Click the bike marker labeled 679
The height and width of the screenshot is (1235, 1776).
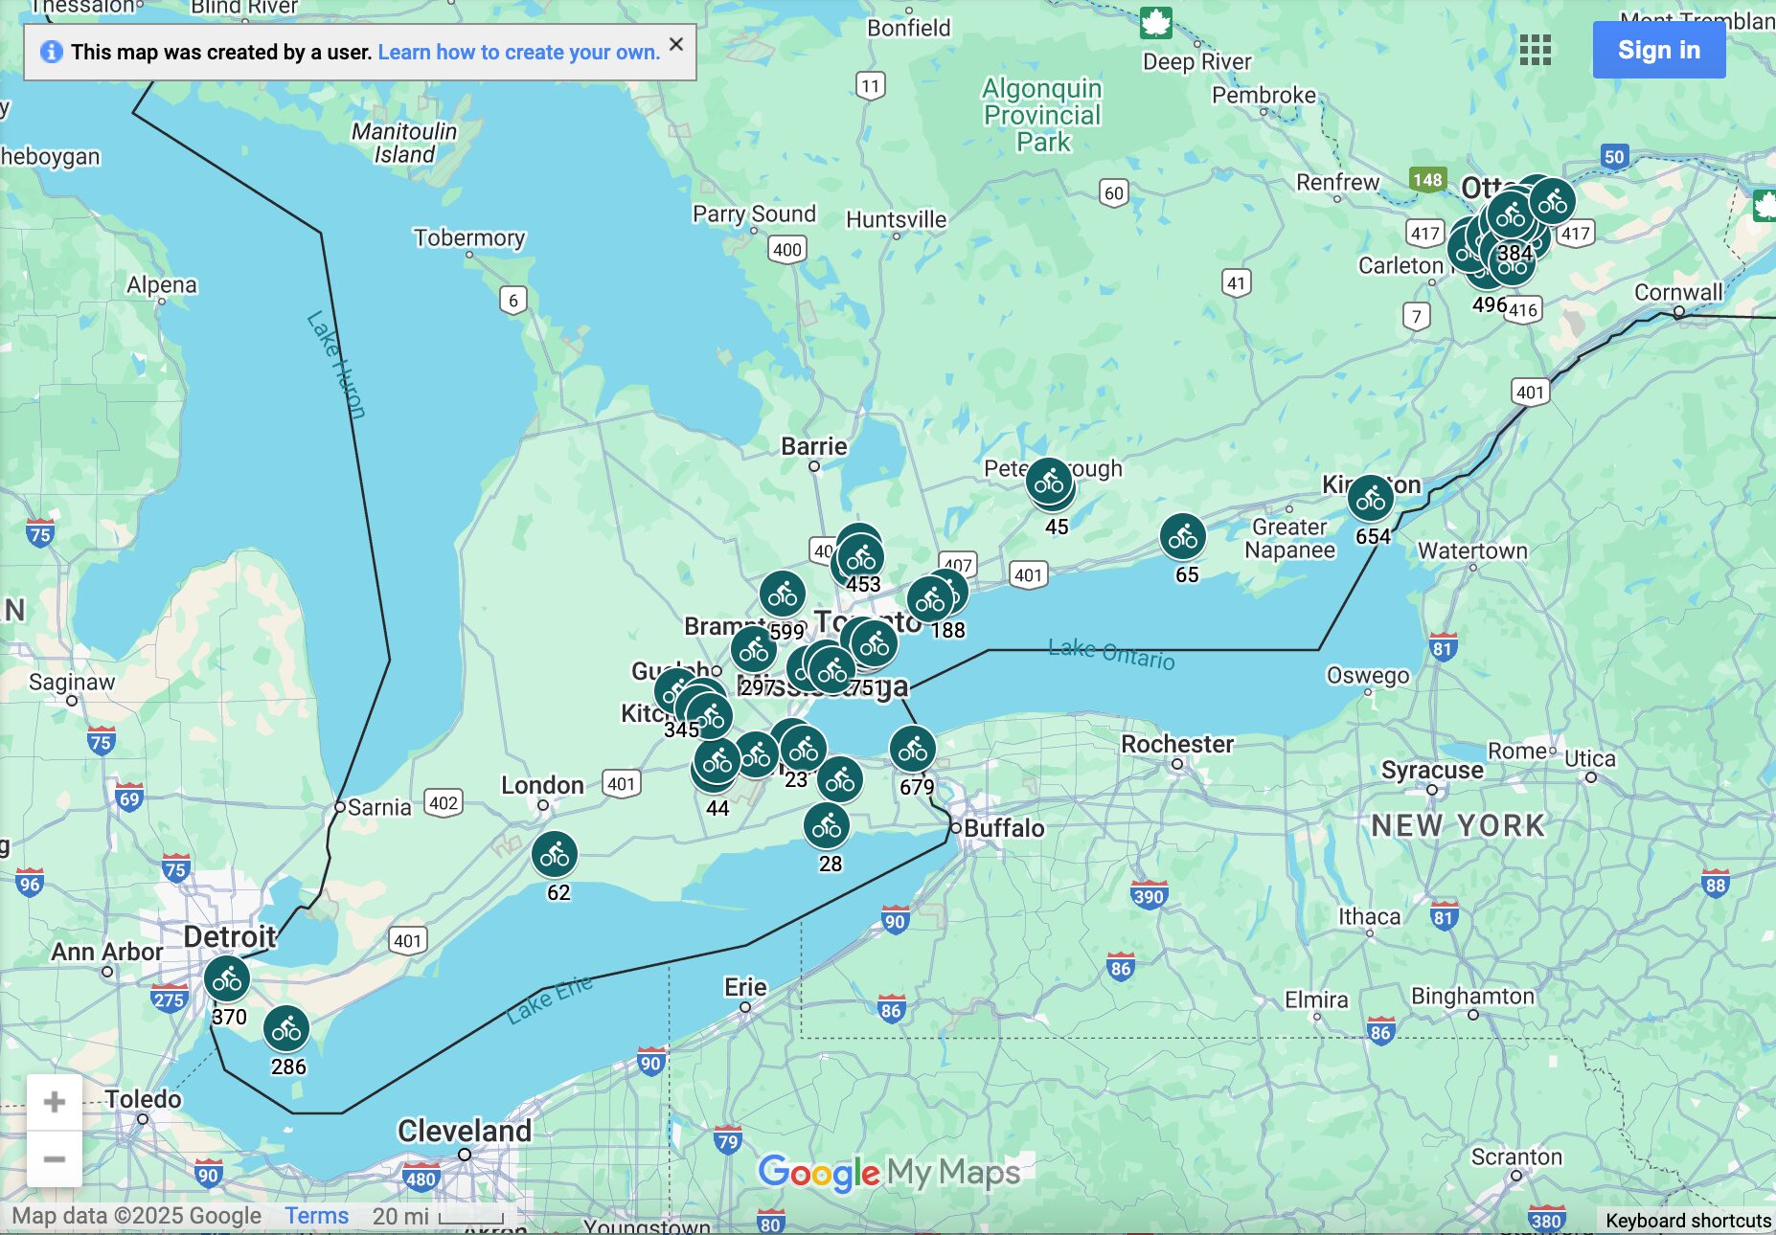913,750
